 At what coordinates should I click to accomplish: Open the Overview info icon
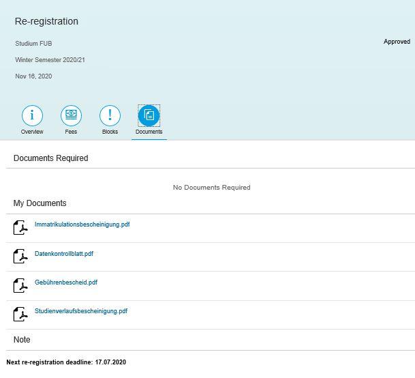click(32, 115)
